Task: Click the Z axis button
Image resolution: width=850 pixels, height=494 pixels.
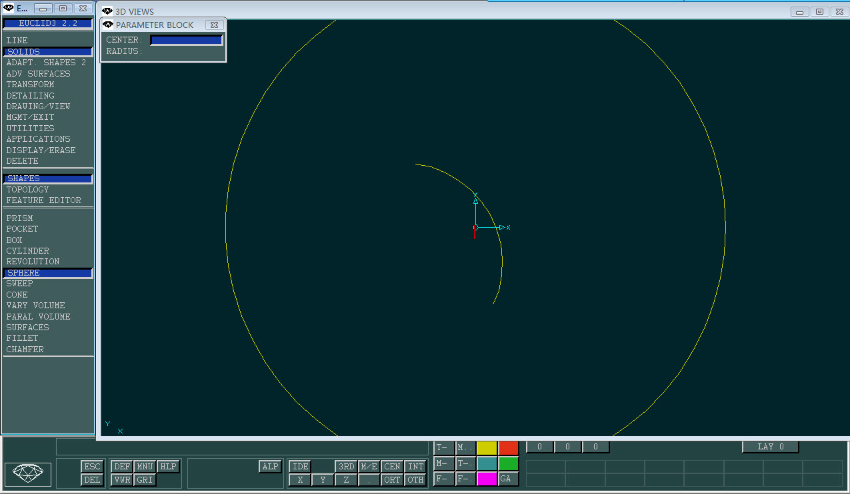Action: (346, 480)
